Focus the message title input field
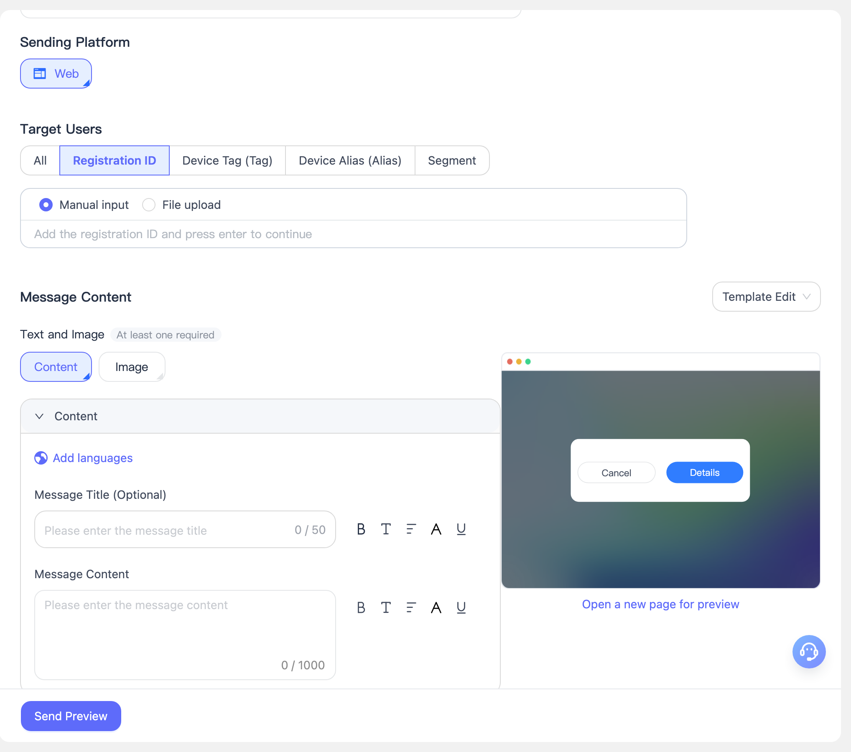 click(185, 529)
